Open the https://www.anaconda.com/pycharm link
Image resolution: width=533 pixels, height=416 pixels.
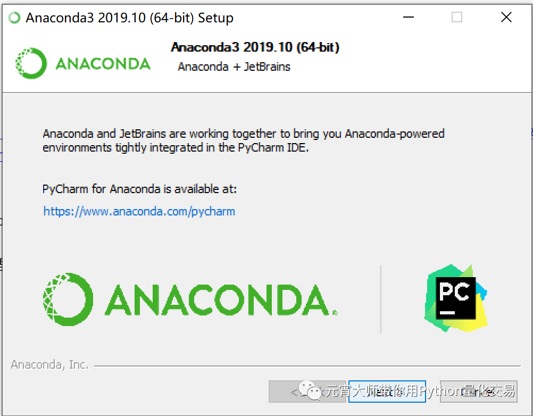[139, 211]
